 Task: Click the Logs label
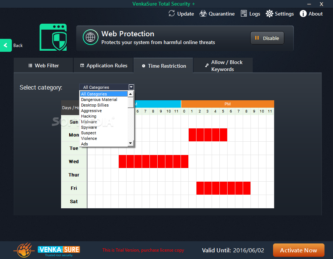click(255, 14)
